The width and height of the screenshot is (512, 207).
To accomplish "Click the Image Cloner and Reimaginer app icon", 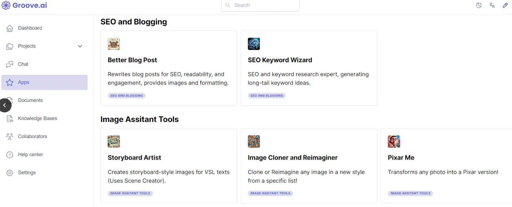I will point(254,141).
